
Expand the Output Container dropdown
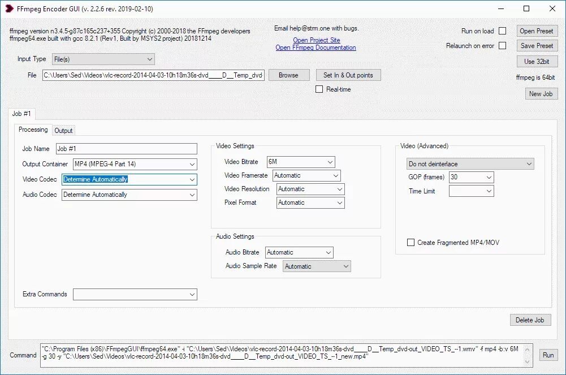coord(135,164)
